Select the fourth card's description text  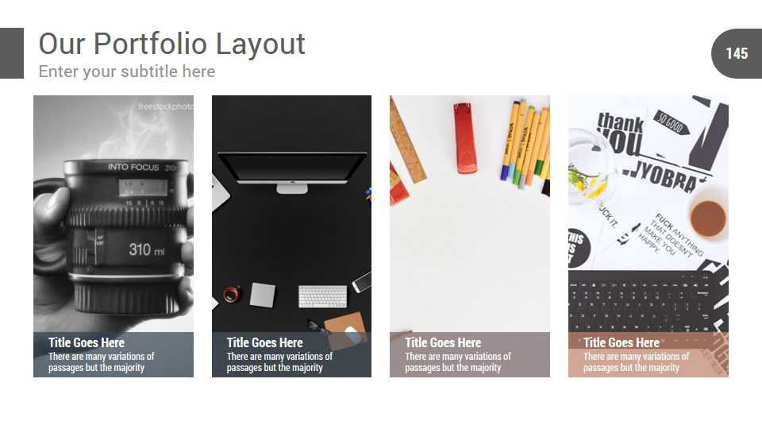click(x=636, y=362)
